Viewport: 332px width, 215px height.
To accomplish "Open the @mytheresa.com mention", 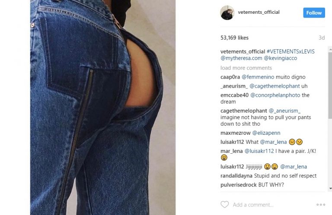I will tap(241, 58).
